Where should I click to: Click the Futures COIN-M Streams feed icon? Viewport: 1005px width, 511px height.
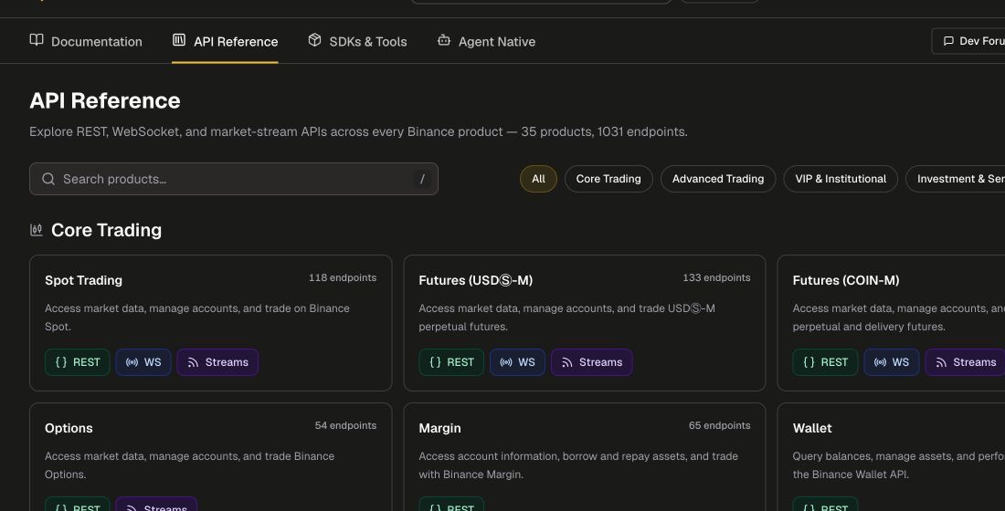tap(941, 362)
